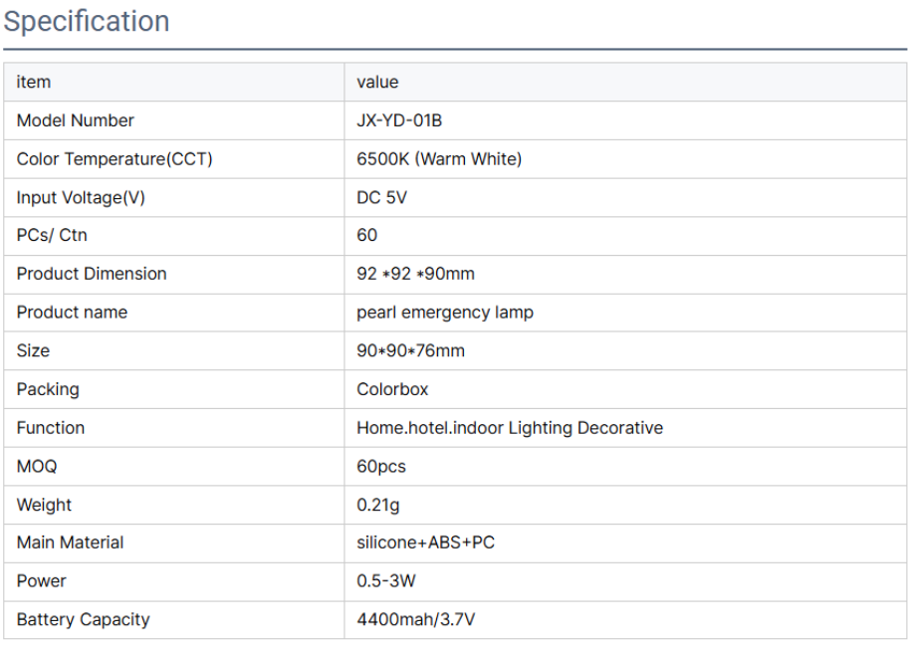
Task: Click the pearl emergency lamp product name
Action: [445, 313]
